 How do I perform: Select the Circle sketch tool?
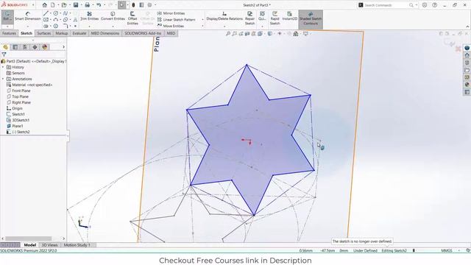pos(56,13)
